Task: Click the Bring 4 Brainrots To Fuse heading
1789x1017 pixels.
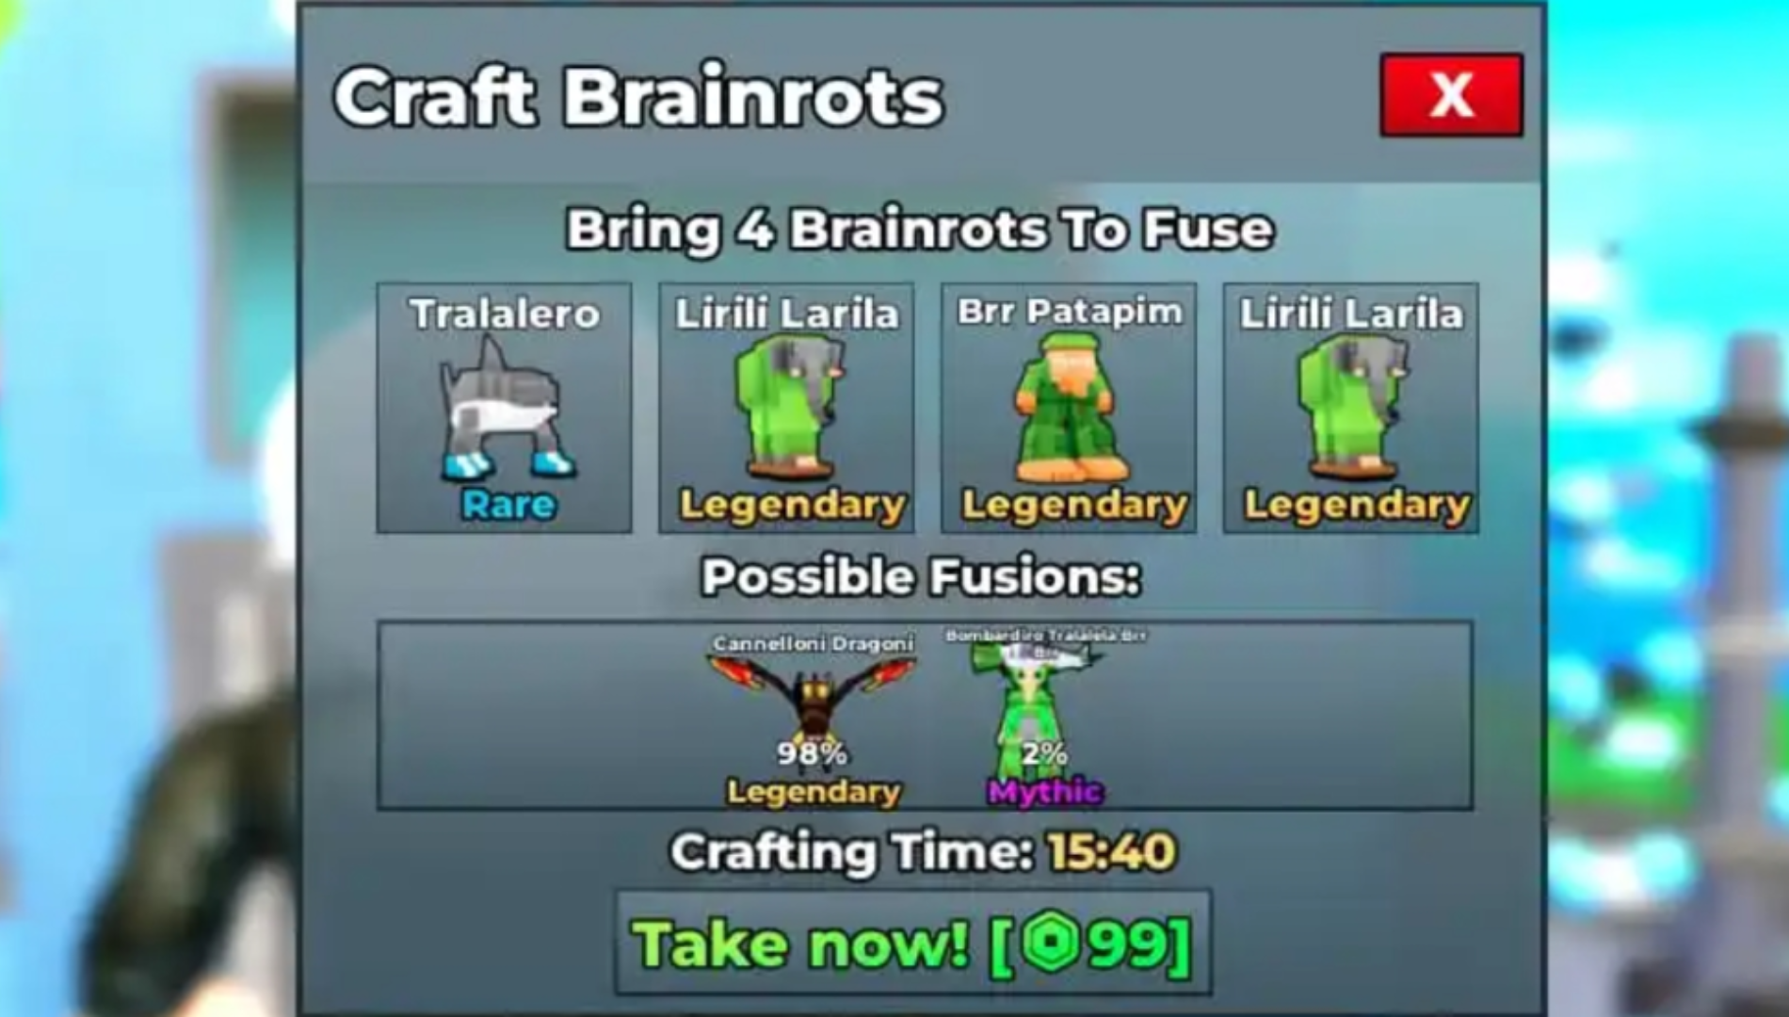Action: [x=920, y=229]
